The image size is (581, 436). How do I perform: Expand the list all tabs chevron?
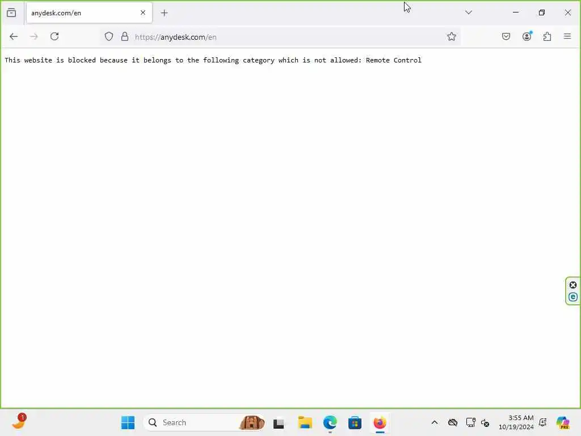468,12
